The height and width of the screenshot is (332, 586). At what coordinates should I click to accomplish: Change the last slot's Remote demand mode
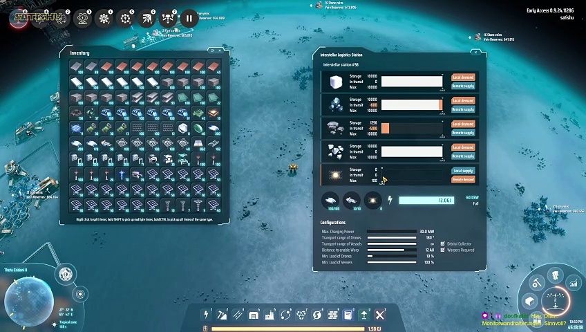tap(463, 179)
